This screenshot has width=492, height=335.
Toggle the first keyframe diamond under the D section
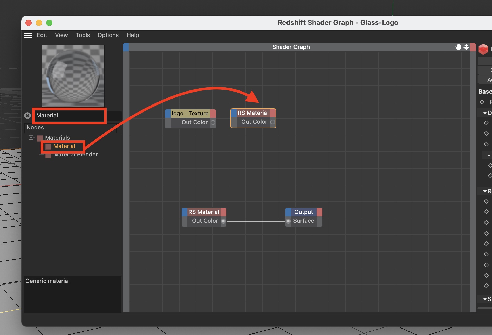pos(486,123)
